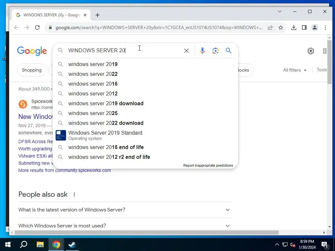Show hidden tray icons chevron

click(277, 244)
